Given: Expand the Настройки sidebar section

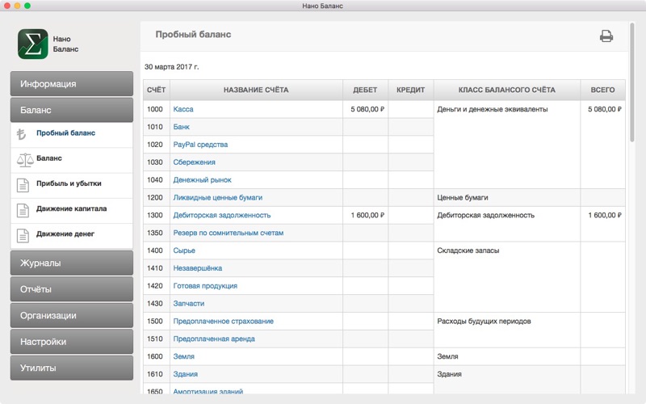Looking at the screenshot, I should pyautogui.click(x=72, y=342).
